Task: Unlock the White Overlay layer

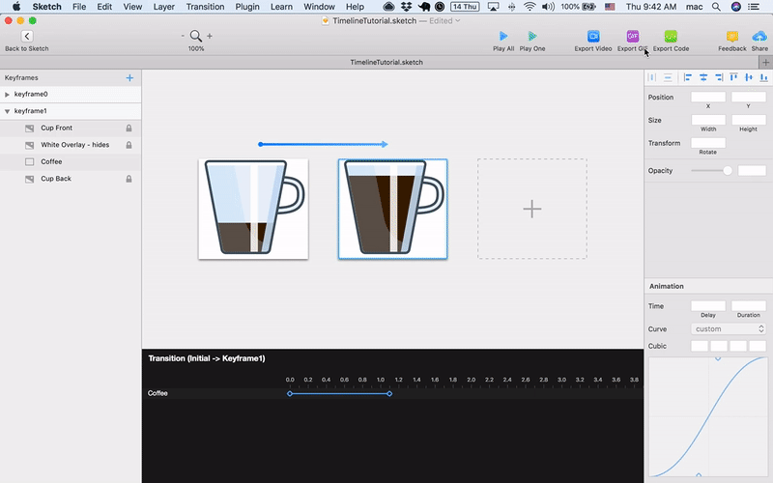Action: tap(129, 145)
